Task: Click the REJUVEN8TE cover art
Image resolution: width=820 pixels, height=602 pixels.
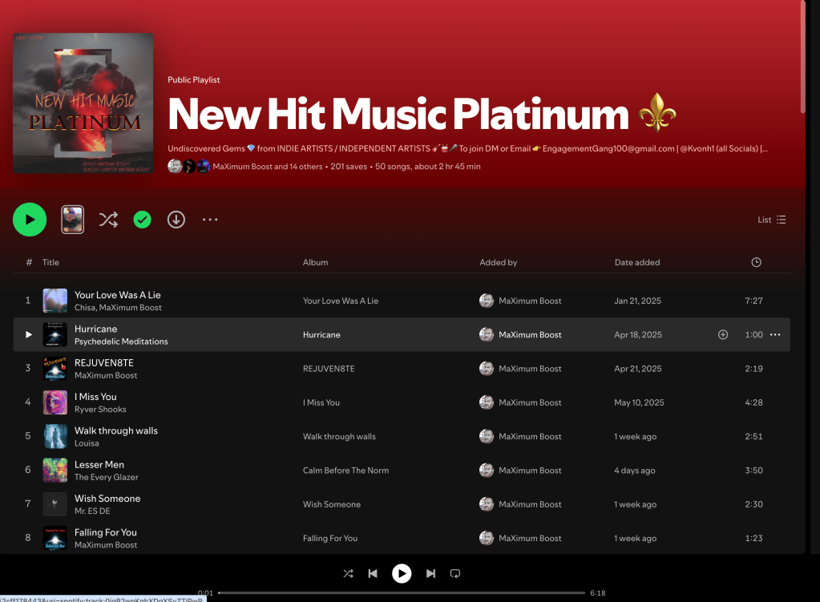Action: click(55, 369)
